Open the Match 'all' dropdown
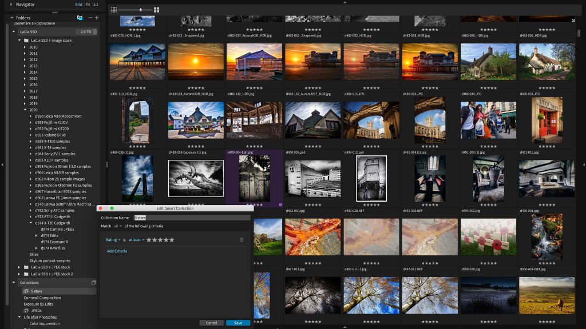586x329 pixels. pyautogui.click(x=118, y=226)
